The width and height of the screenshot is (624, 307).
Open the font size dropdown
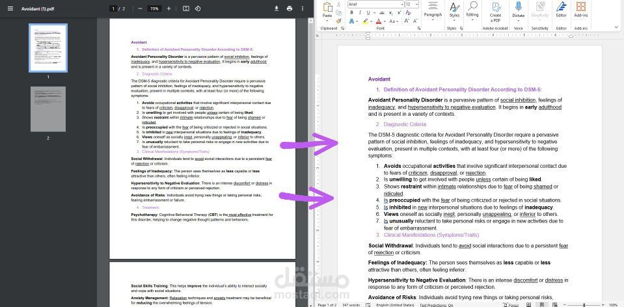[416, 5]
